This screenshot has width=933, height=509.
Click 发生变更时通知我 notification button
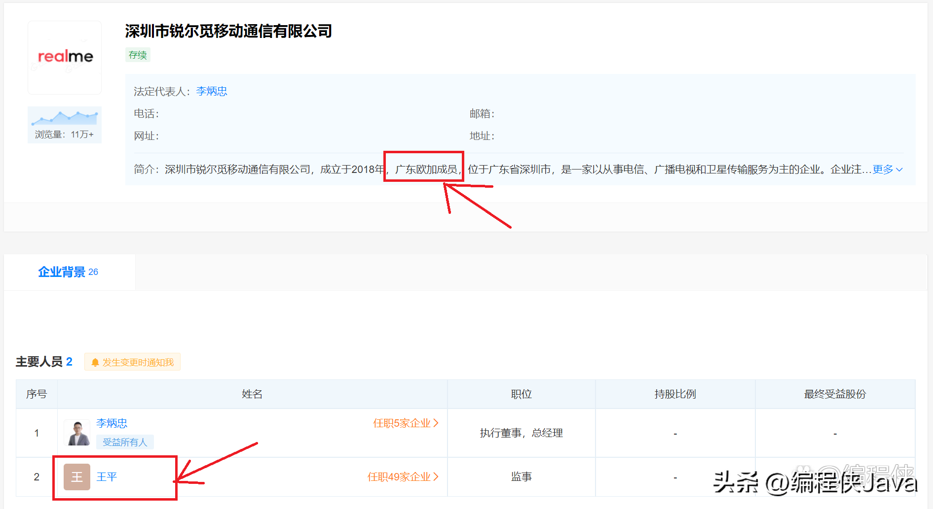point(132,362)
